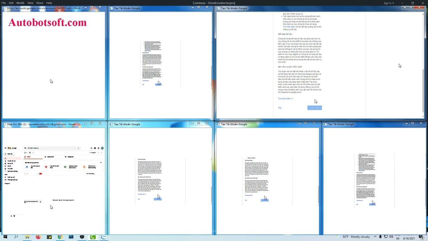Open Gmail search options dropdown arrow

tap(78, 148)
